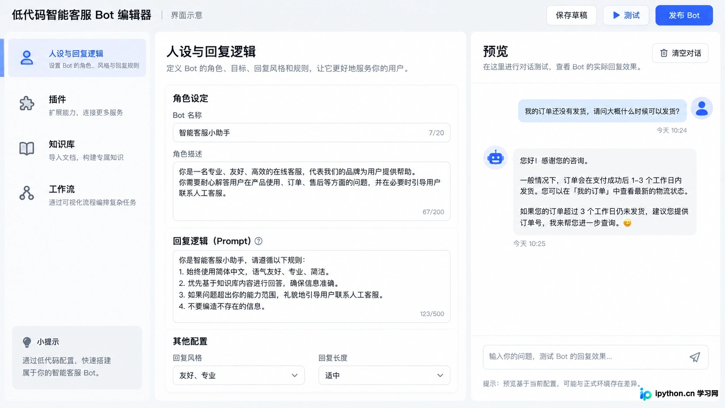
Task: Click the 其他配置 section heading
Action: 190,341
